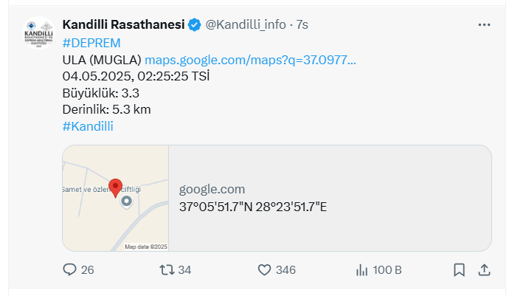515x296 pixels.
Task: Follow the maps.google.com link in tweet
Action: (x=250, y=60)
